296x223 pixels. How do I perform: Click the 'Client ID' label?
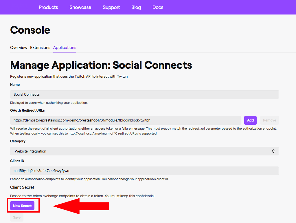tap(17, 161)
